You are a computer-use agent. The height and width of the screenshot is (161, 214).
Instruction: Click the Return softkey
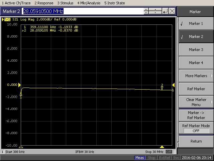click(x=196, y=141)
